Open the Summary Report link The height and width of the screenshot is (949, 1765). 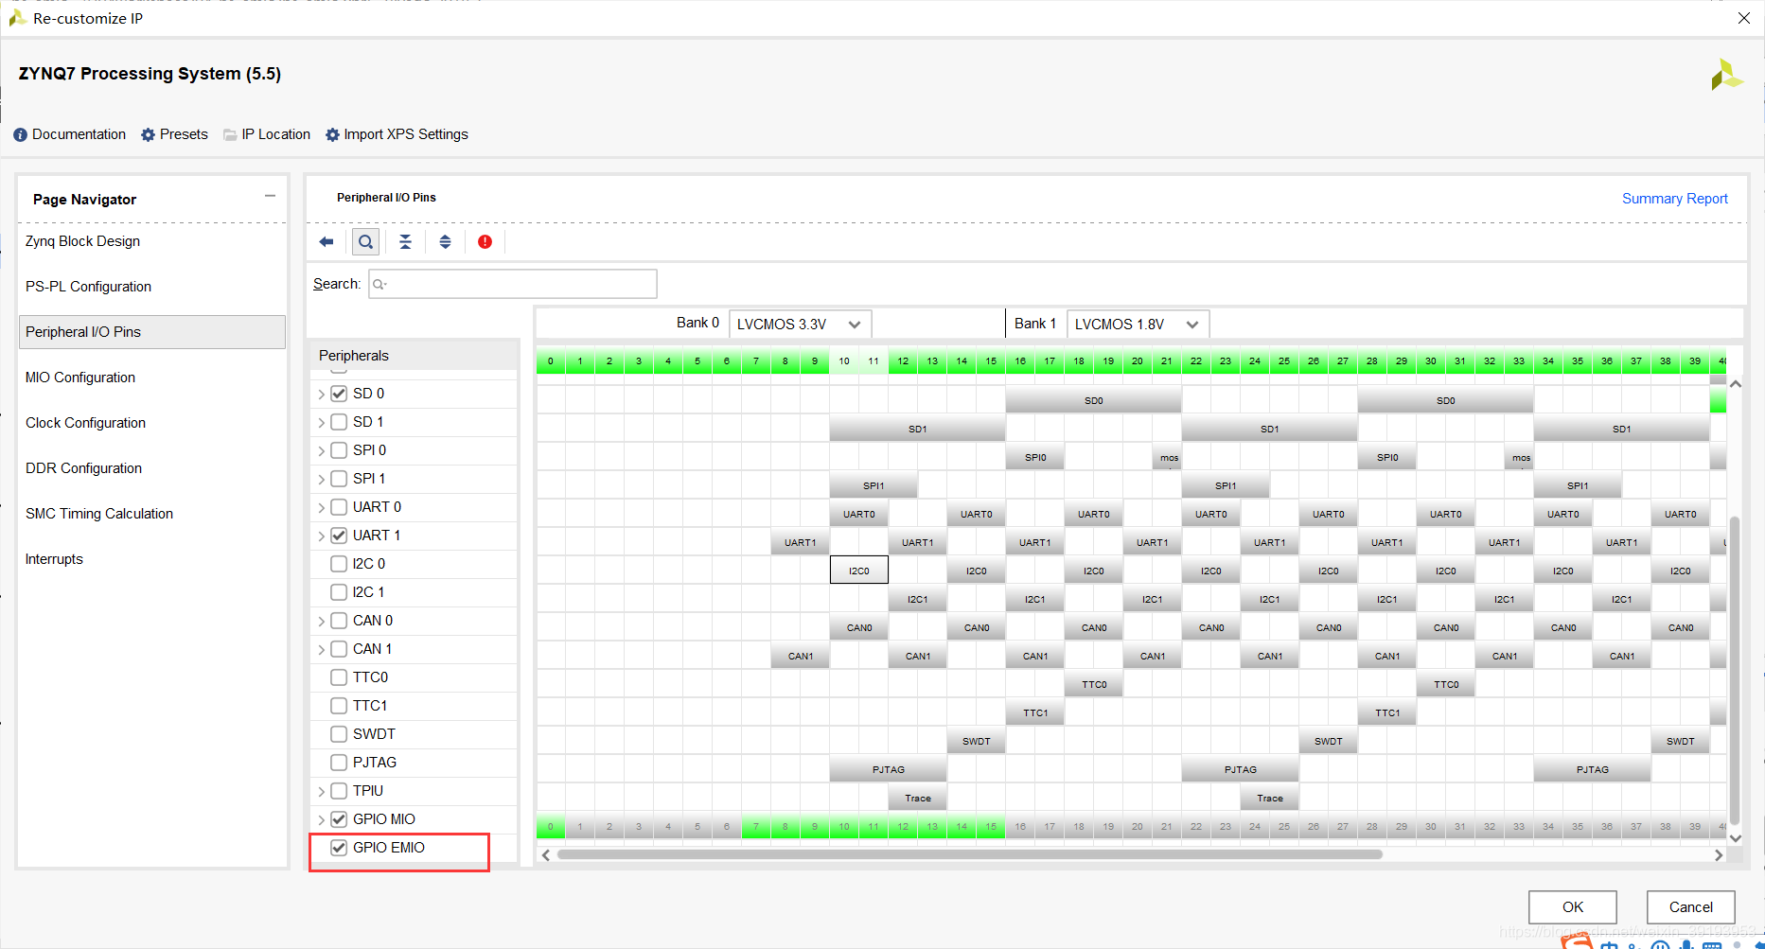1674,199
